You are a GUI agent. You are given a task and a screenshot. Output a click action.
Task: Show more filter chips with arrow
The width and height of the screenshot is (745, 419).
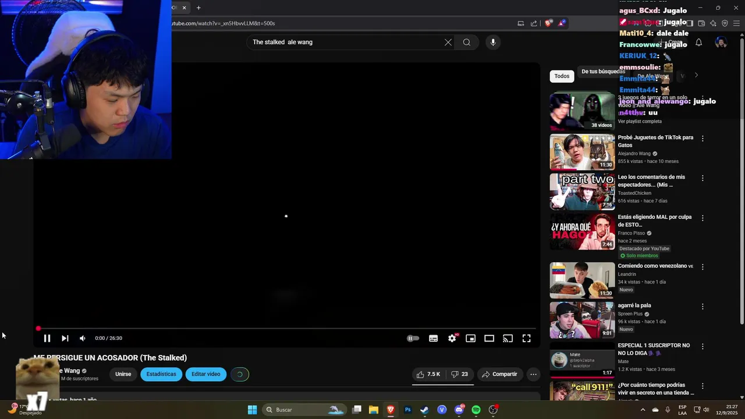click(696, 75)
